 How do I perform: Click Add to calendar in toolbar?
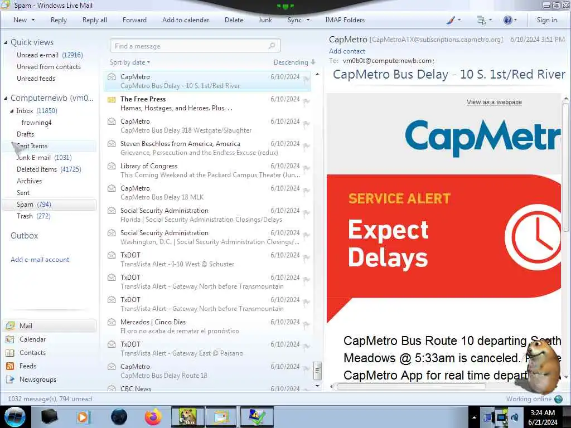click(186, 20)
